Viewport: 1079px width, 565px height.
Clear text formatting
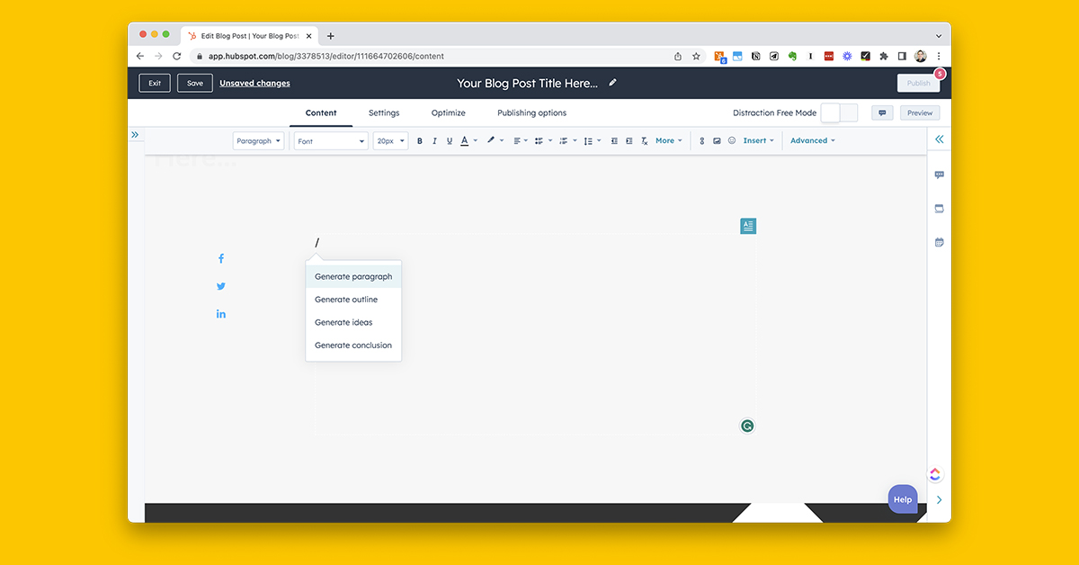(644, 141)
